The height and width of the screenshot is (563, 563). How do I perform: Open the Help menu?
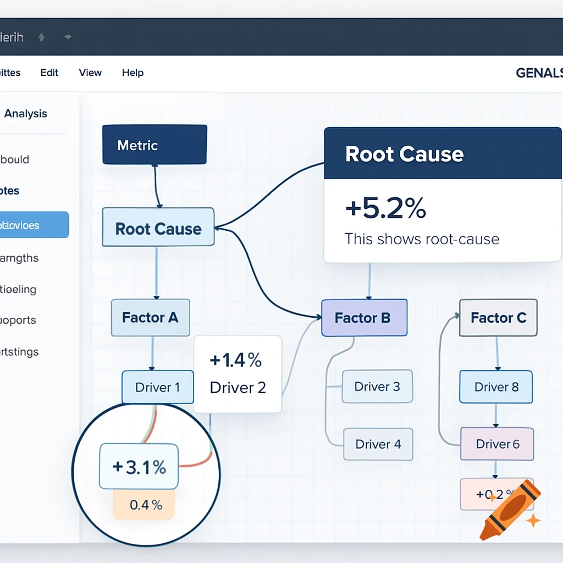click(x=132, y=72)
